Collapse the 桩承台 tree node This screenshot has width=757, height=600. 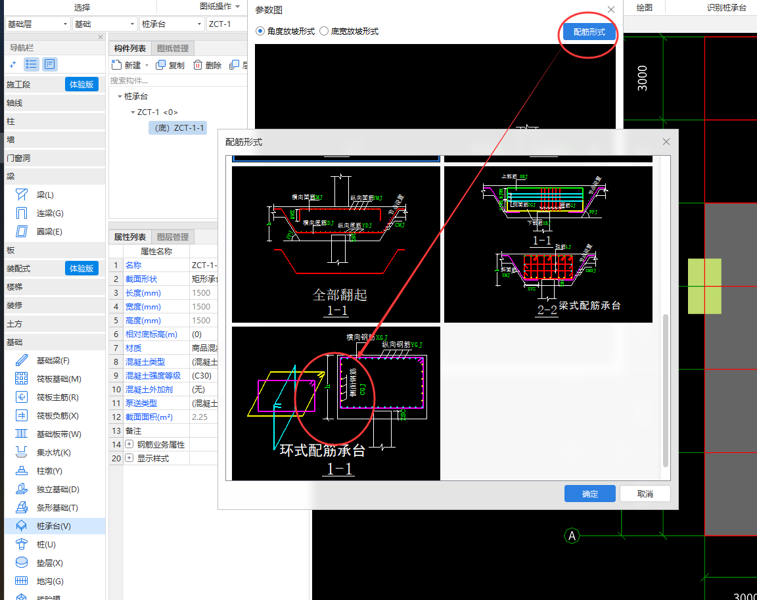click(x=120, y=97)
